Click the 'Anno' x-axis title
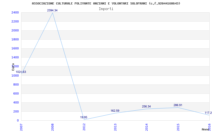212x132 pixels. point(205,129)
